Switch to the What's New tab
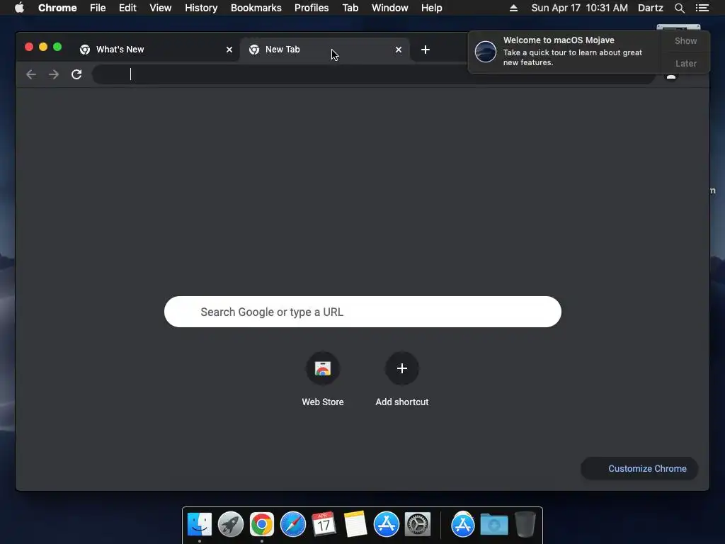 coord(155,50)
